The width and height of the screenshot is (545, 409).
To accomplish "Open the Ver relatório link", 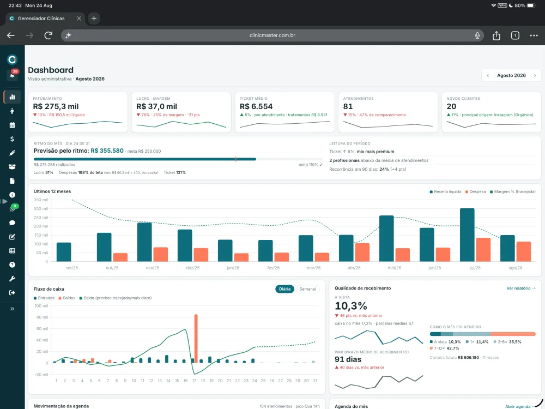I will pyautogui.click(x=521, y=288).
